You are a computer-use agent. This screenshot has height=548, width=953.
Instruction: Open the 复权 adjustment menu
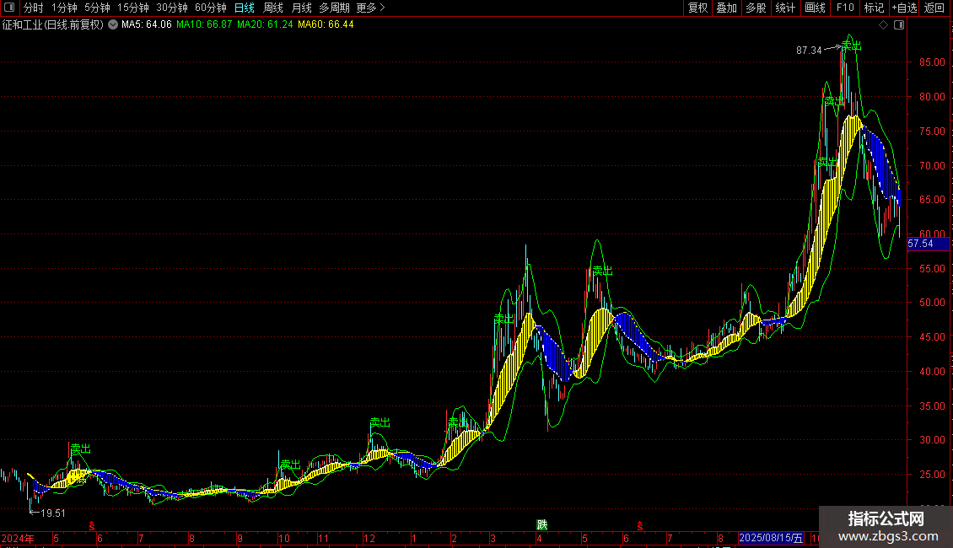pos(697,8)
